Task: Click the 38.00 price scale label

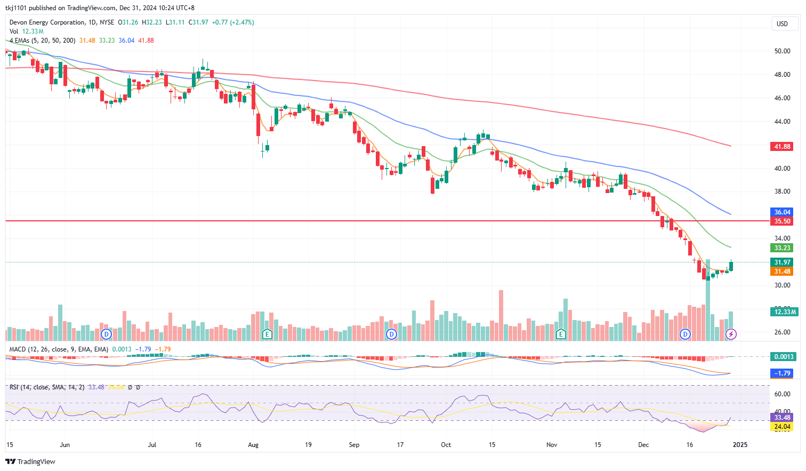Action: (783, 191)
